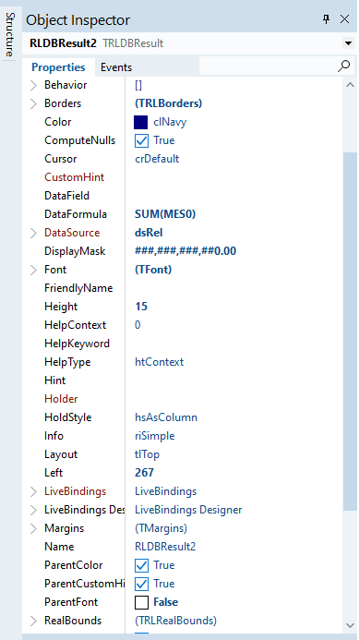Click the dsRel DataSource value
359x640 pixels.
point(149,233)
